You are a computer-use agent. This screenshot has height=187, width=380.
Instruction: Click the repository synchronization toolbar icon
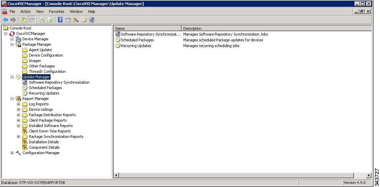point(91,20)
